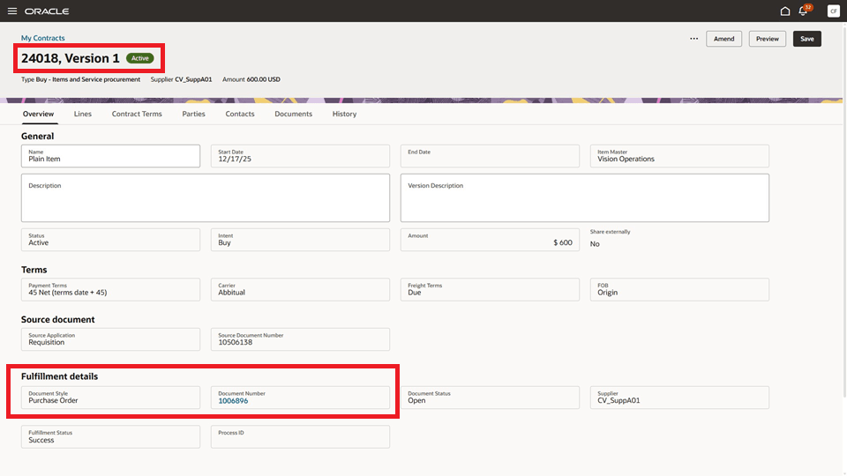Click the "24018, Version 1" heading

point(71,58)
